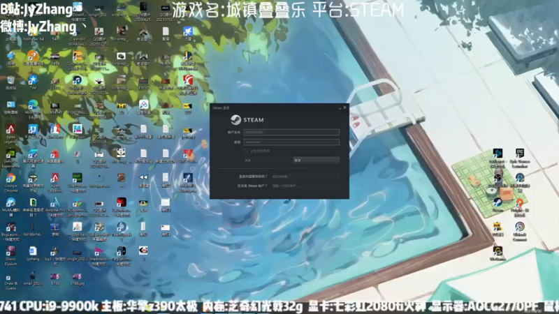Open the create new Steam account link

click(x=284, y=186)
